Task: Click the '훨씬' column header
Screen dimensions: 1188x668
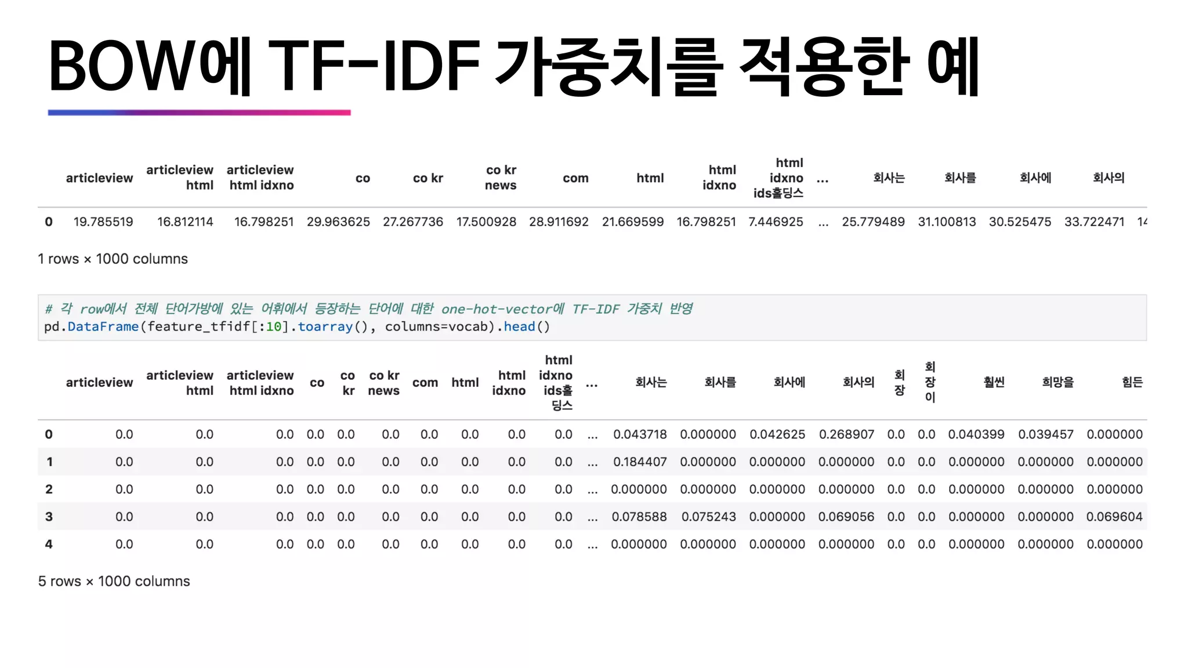Action: coord(994,382)
